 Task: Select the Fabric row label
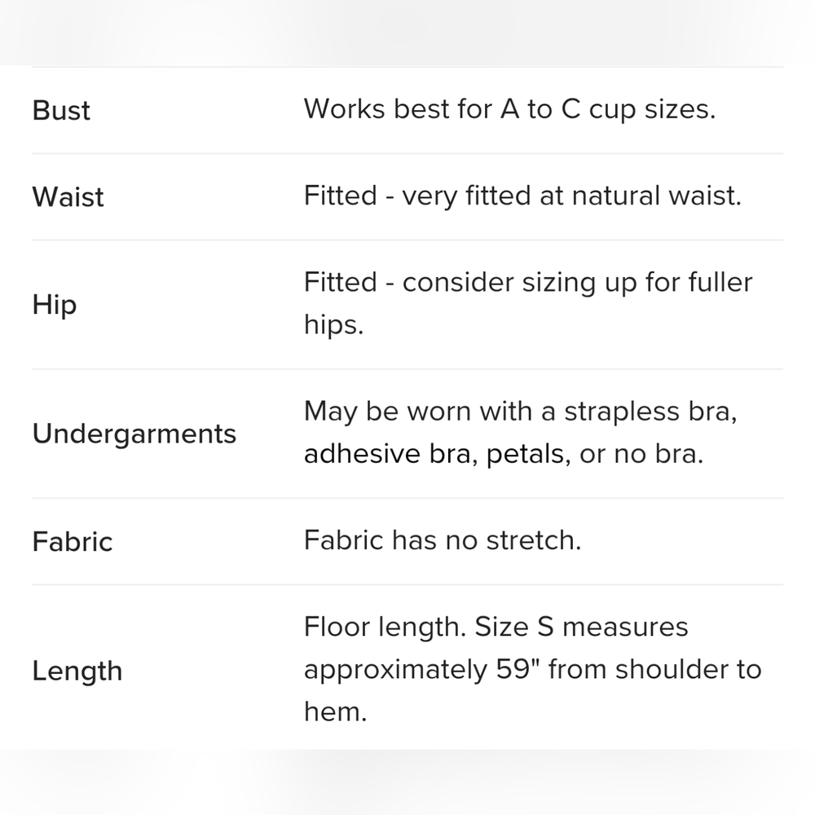[73, 542]
